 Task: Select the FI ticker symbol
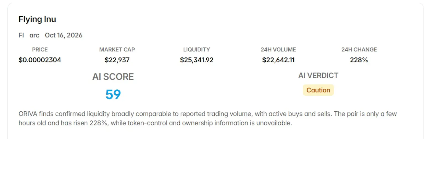21,35
